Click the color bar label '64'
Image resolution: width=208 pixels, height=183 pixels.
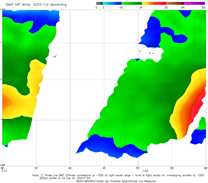[183, 8]
